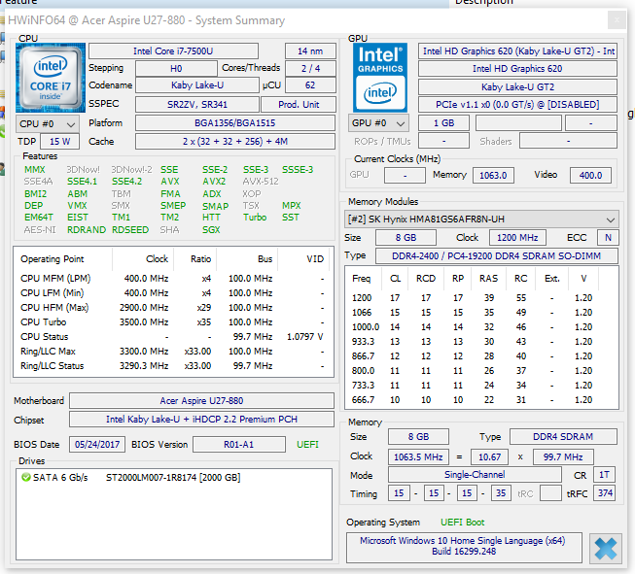Click the 14 nm process field
This screenshot has height=574, width=635.
[x=310, y=51]
